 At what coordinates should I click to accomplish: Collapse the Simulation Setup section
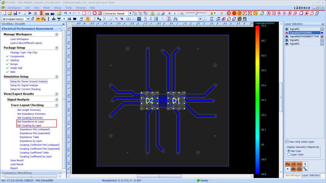[x=56, y=76]
